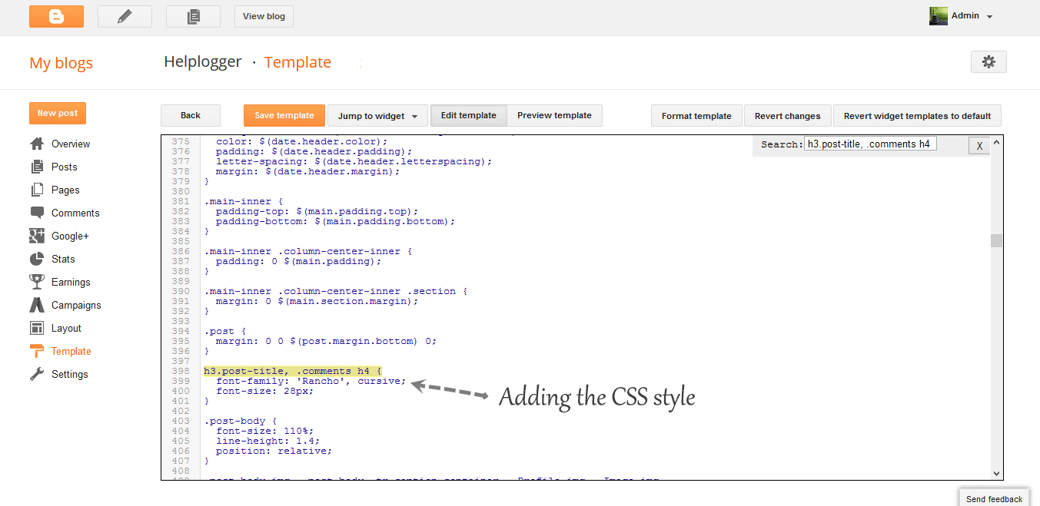Open Posts menu item
The height and width of the screenshot is (506, 1040).
coord(65,167)
